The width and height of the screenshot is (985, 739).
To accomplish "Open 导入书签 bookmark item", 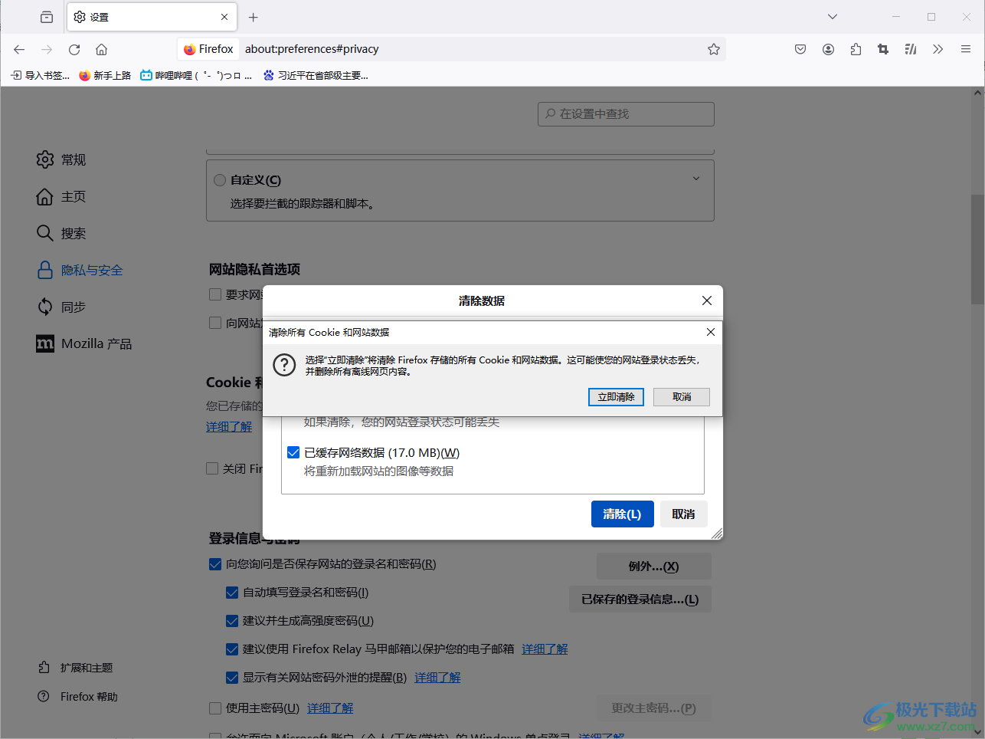I will tap(40, 75).
